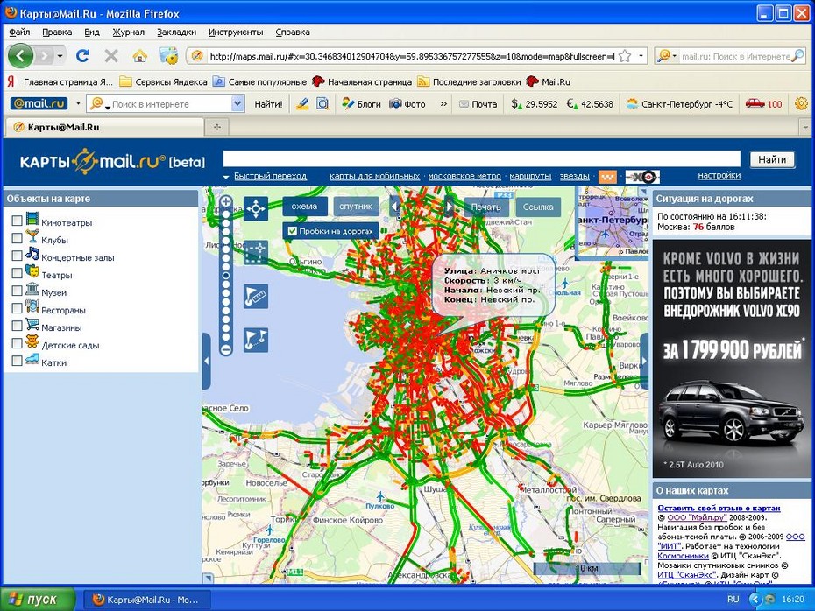The image size is (815, 611).
Task: Reload the page with the refresh icon
Action: pyautogui.click(x=82, y=55)
